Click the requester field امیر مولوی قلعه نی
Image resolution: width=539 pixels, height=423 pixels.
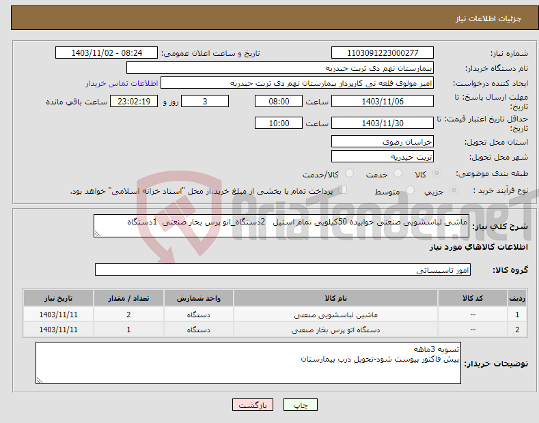tap(297, 83)
